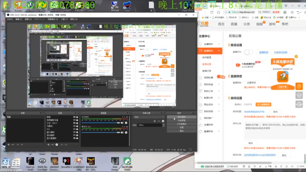Add a new scene in OBS scenes panel
Screen dimensions: 306x172
8,145
